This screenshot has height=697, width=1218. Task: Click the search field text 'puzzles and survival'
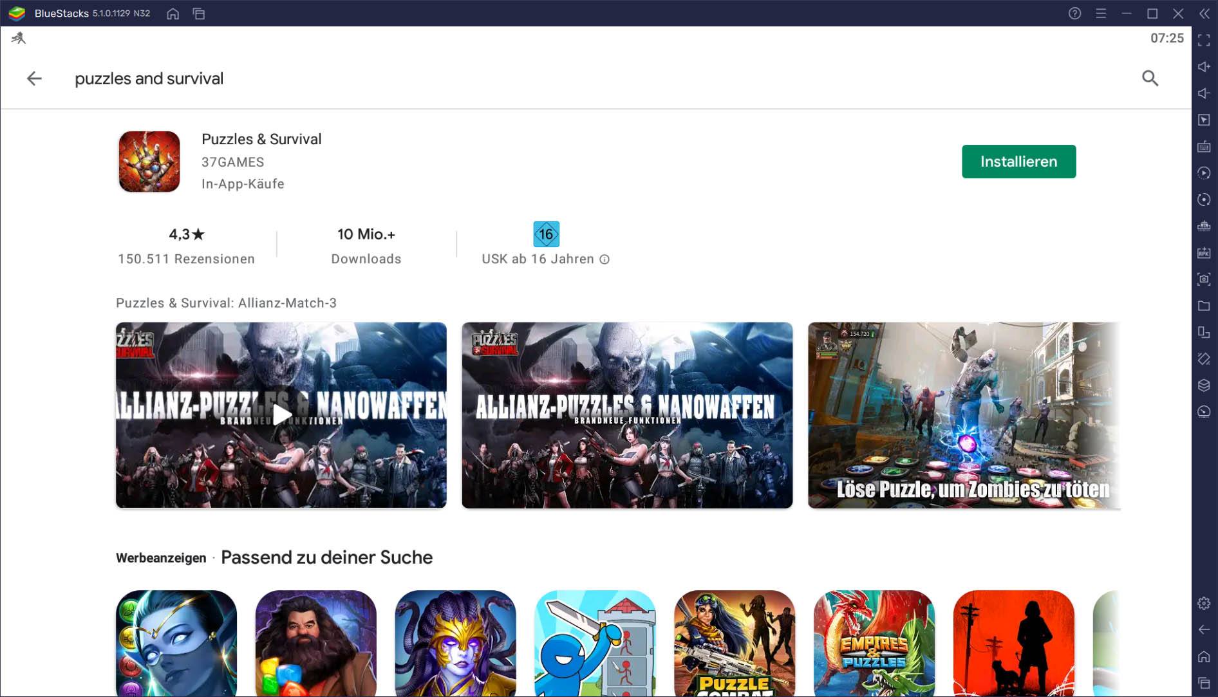coord(149,79)
